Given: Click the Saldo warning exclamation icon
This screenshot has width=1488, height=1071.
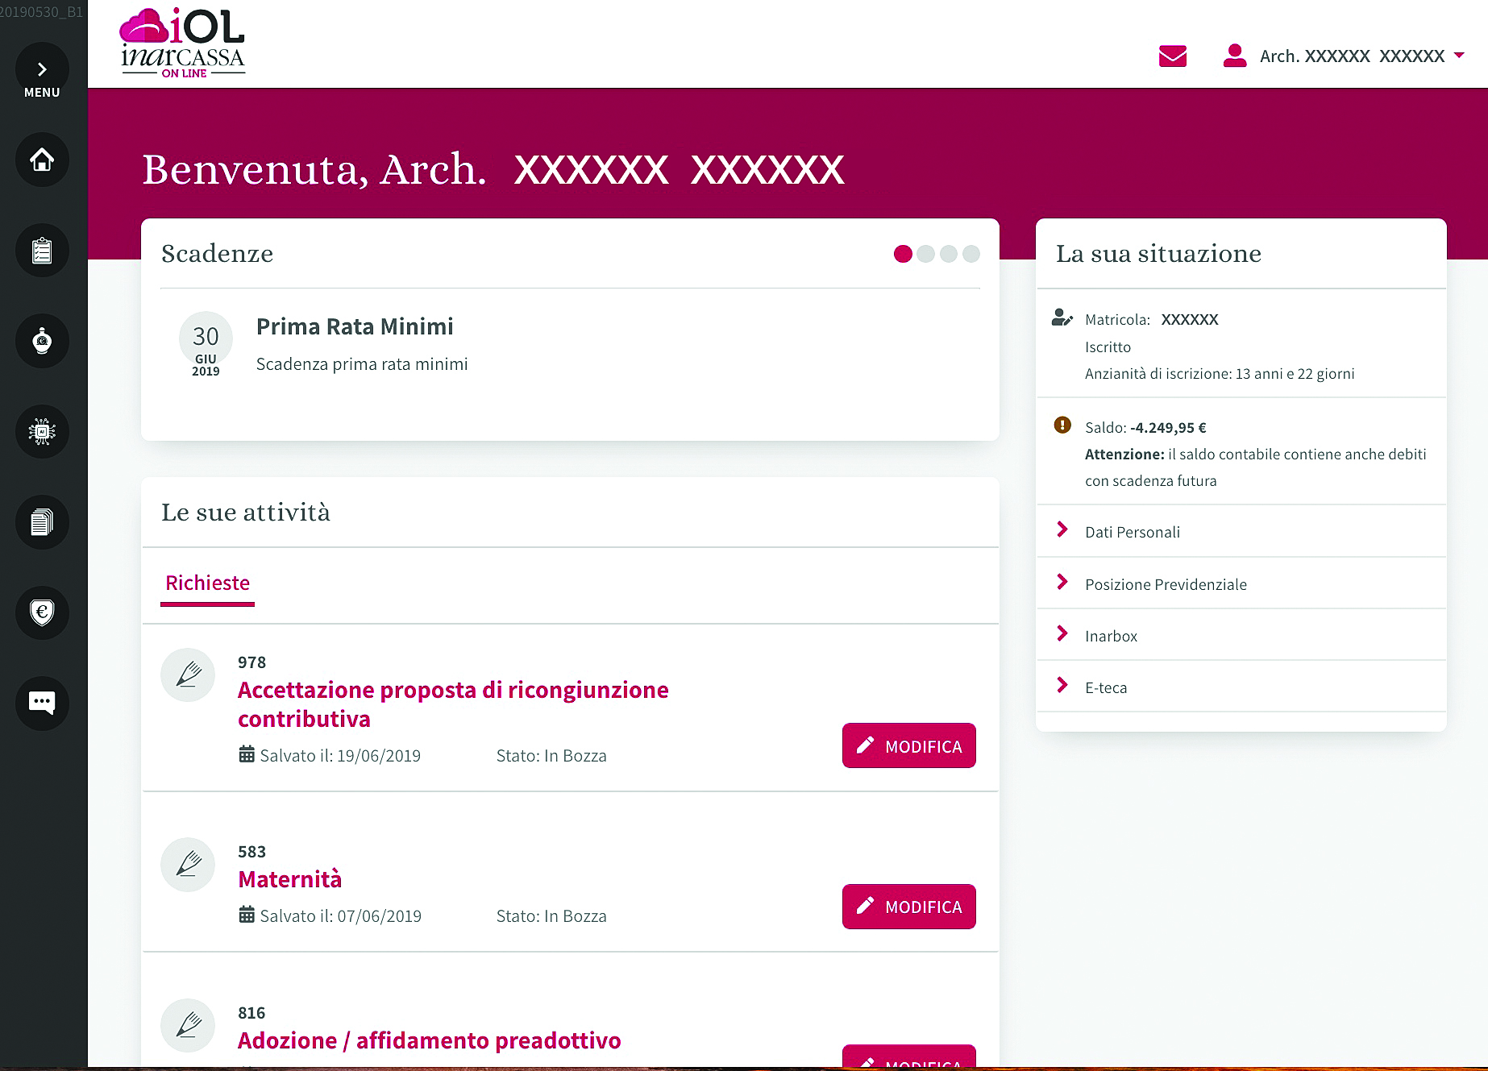Looking at the screenshot, I should tap(1062, 425).
